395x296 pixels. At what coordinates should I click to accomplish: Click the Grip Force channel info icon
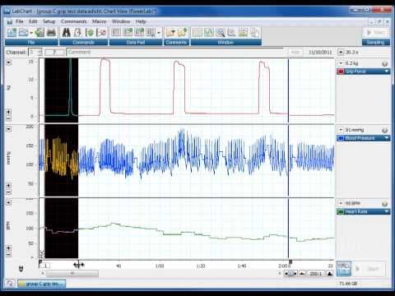click(385, 63)
